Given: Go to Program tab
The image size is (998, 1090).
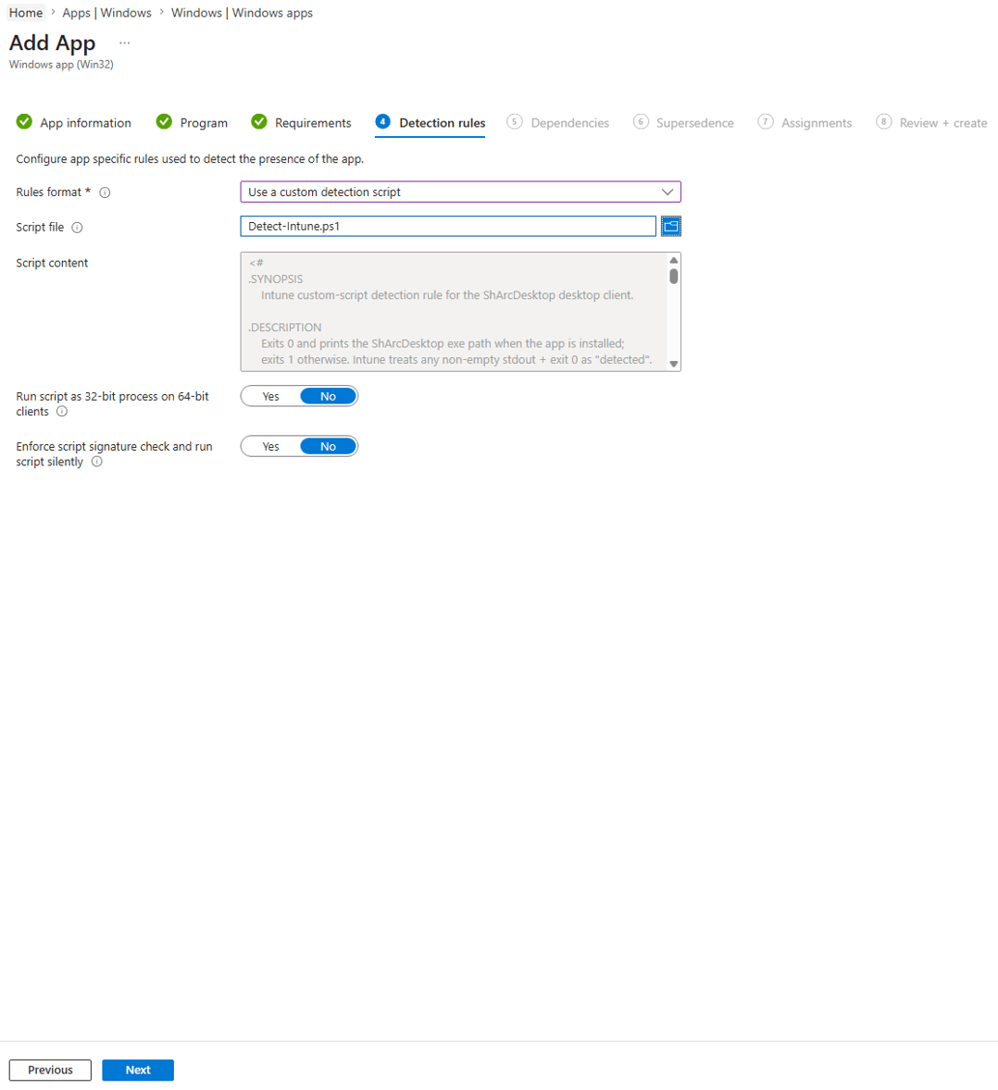Looking at the screenshot, I should click(192, 123).
